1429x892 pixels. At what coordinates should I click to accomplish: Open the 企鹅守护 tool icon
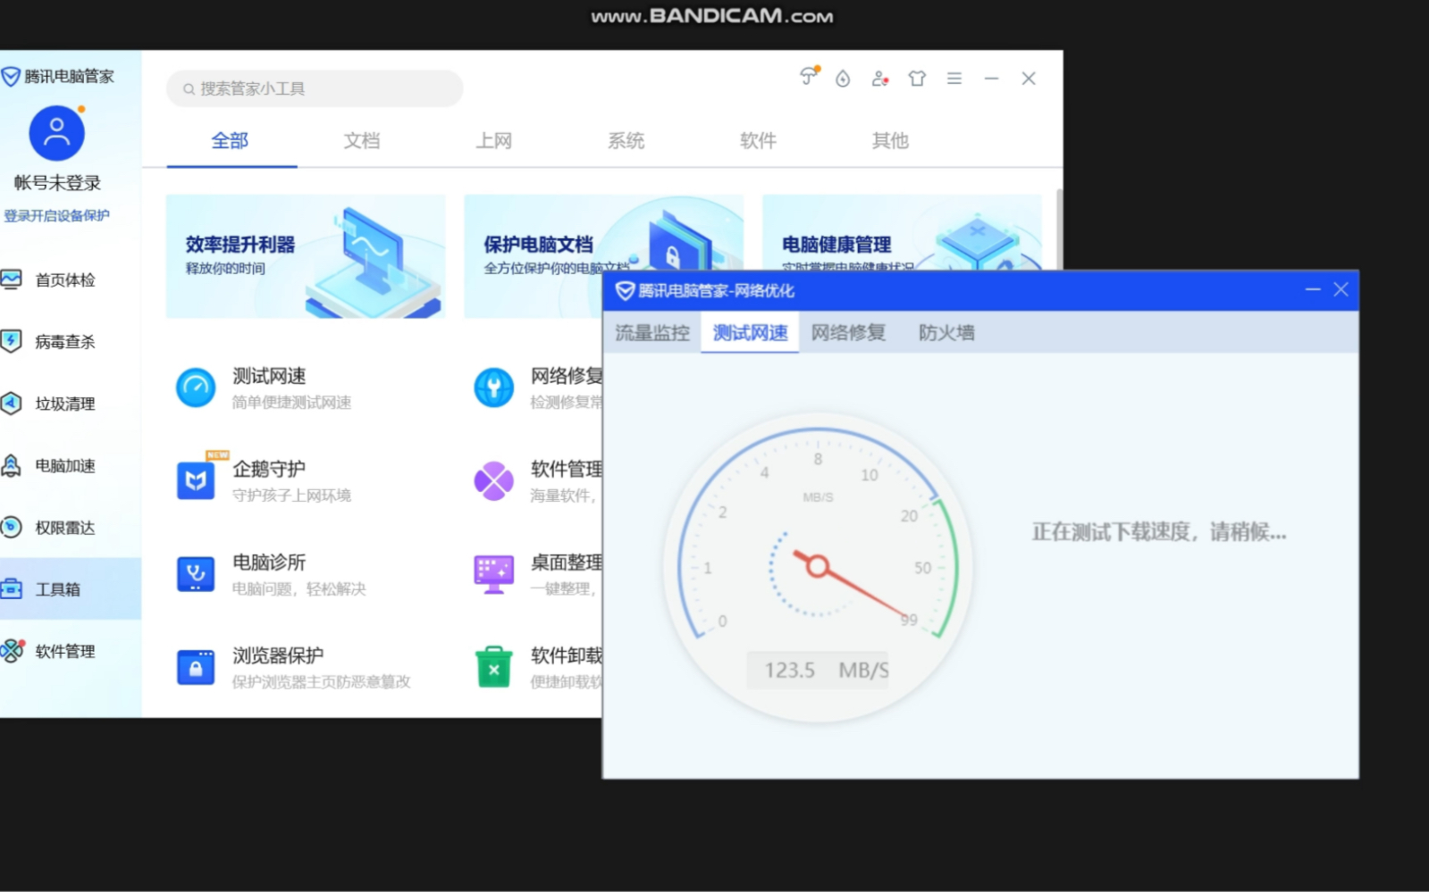click(196, 480)
